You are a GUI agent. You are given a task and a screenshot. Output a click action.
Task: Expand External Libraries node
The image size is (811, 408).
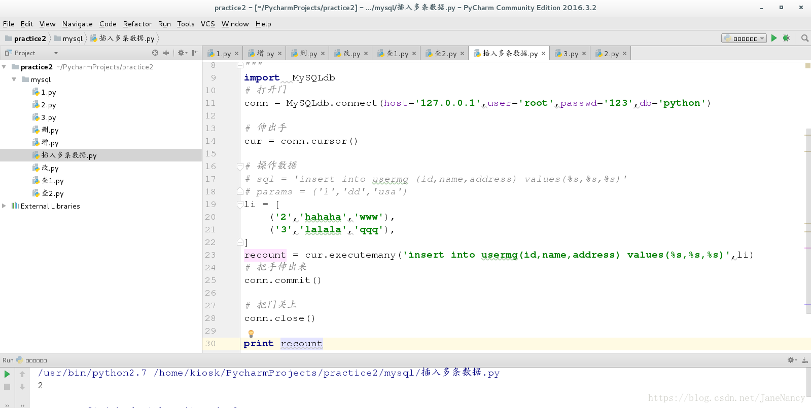pos(4,206)
